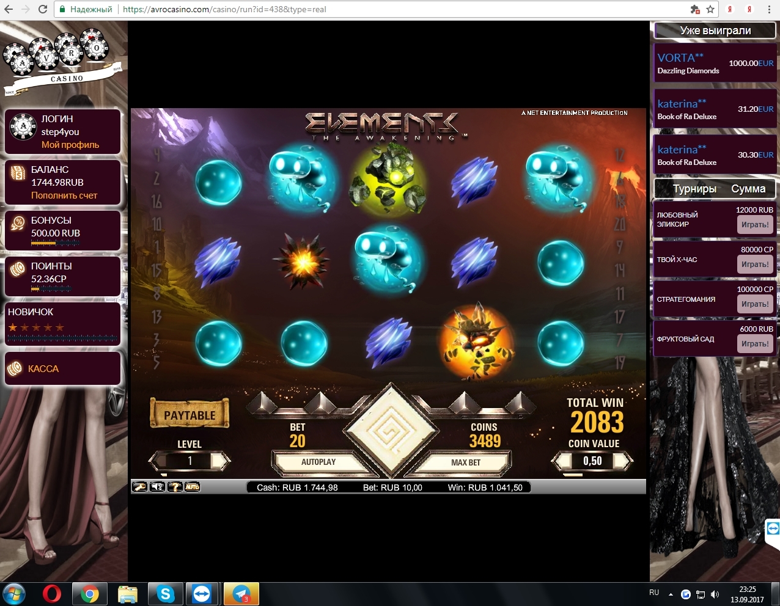Screen dimensions: 780x606
Task: Increase the bet LEVEL with right arrow
Action: pyautogui.click(x=221, y=461)
